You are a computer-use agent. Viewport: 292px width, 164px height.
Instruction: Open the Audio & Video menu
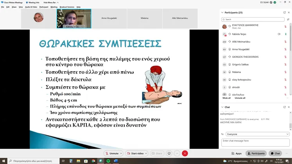tap(31, 7)
